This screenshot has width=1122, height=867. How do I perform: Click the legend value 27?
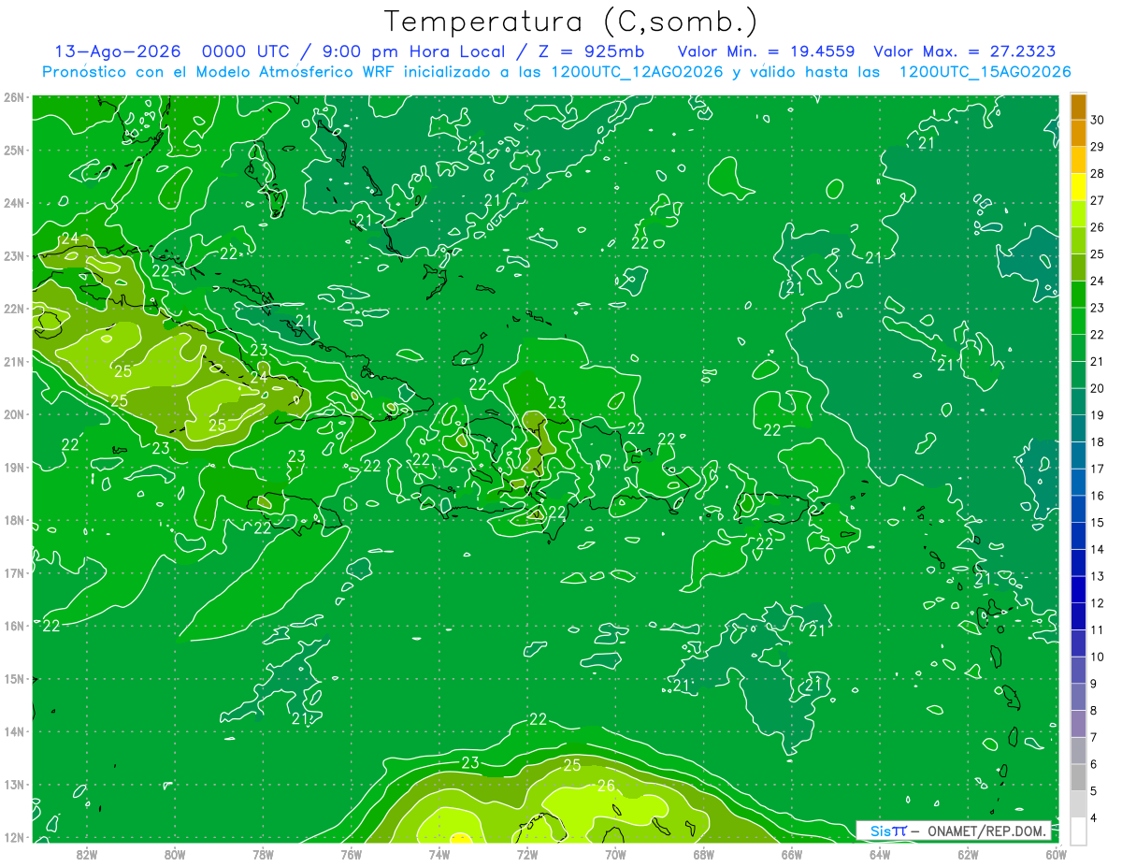1097,201
